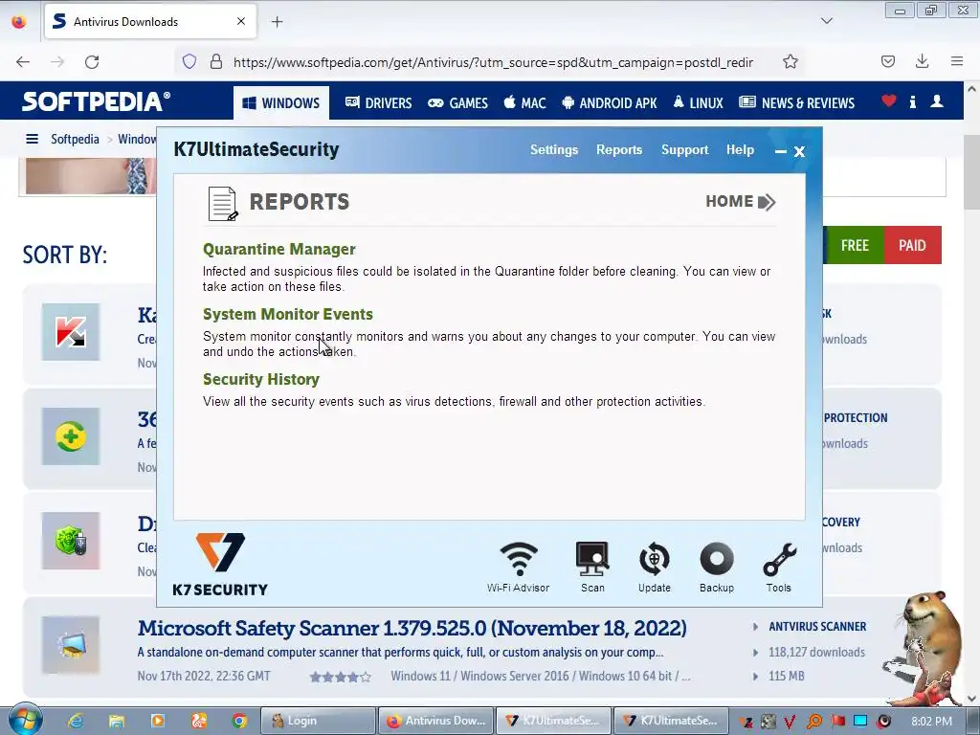The height and width of the screenshot is (735, 980).
Task: Open Quarantine Manager
Action: click(278, 250)
